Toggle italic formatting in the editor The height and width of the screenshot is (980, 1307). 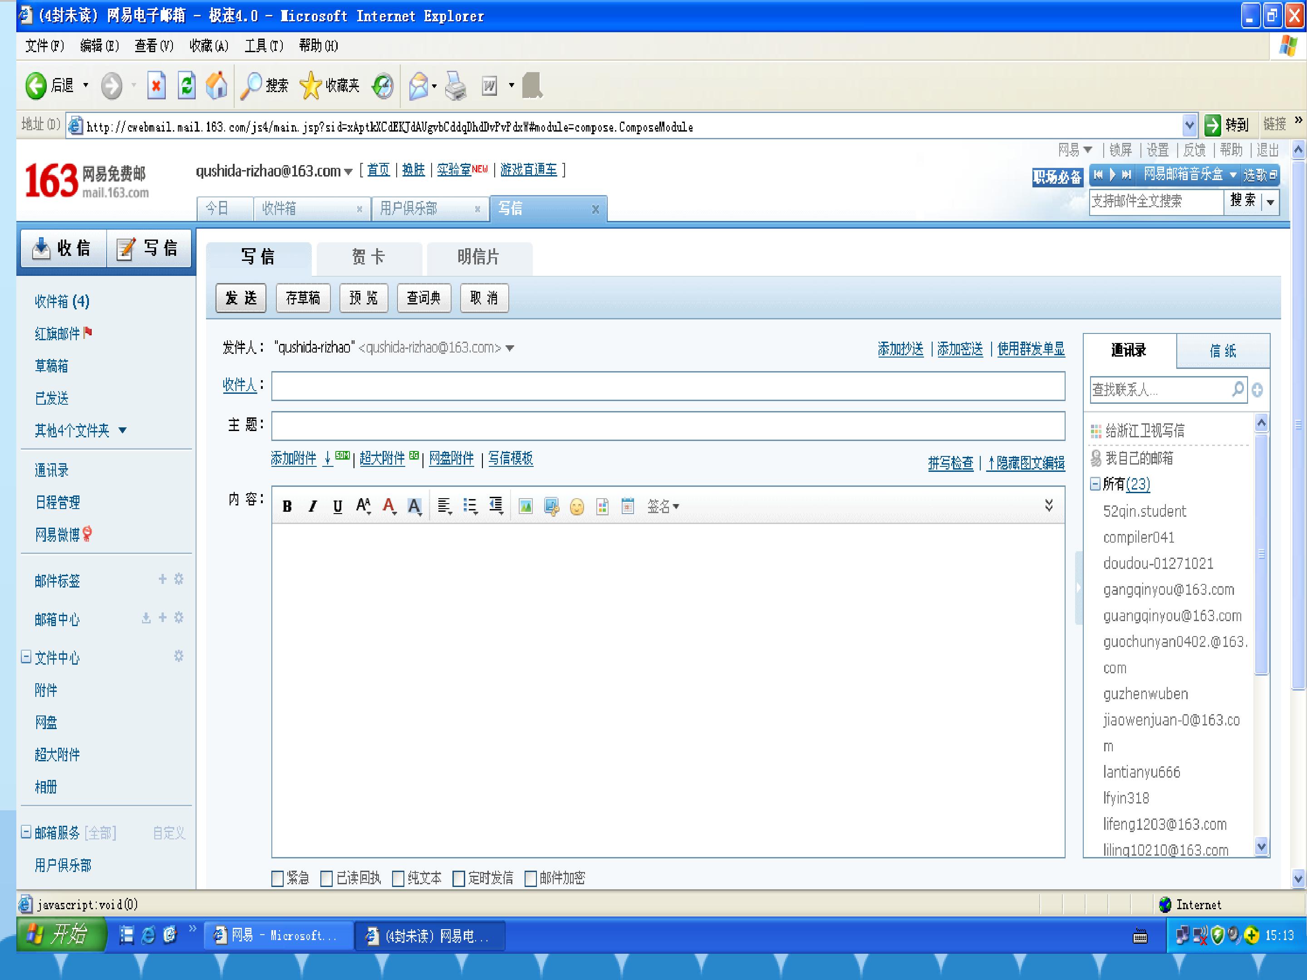[x=313, y=506]
